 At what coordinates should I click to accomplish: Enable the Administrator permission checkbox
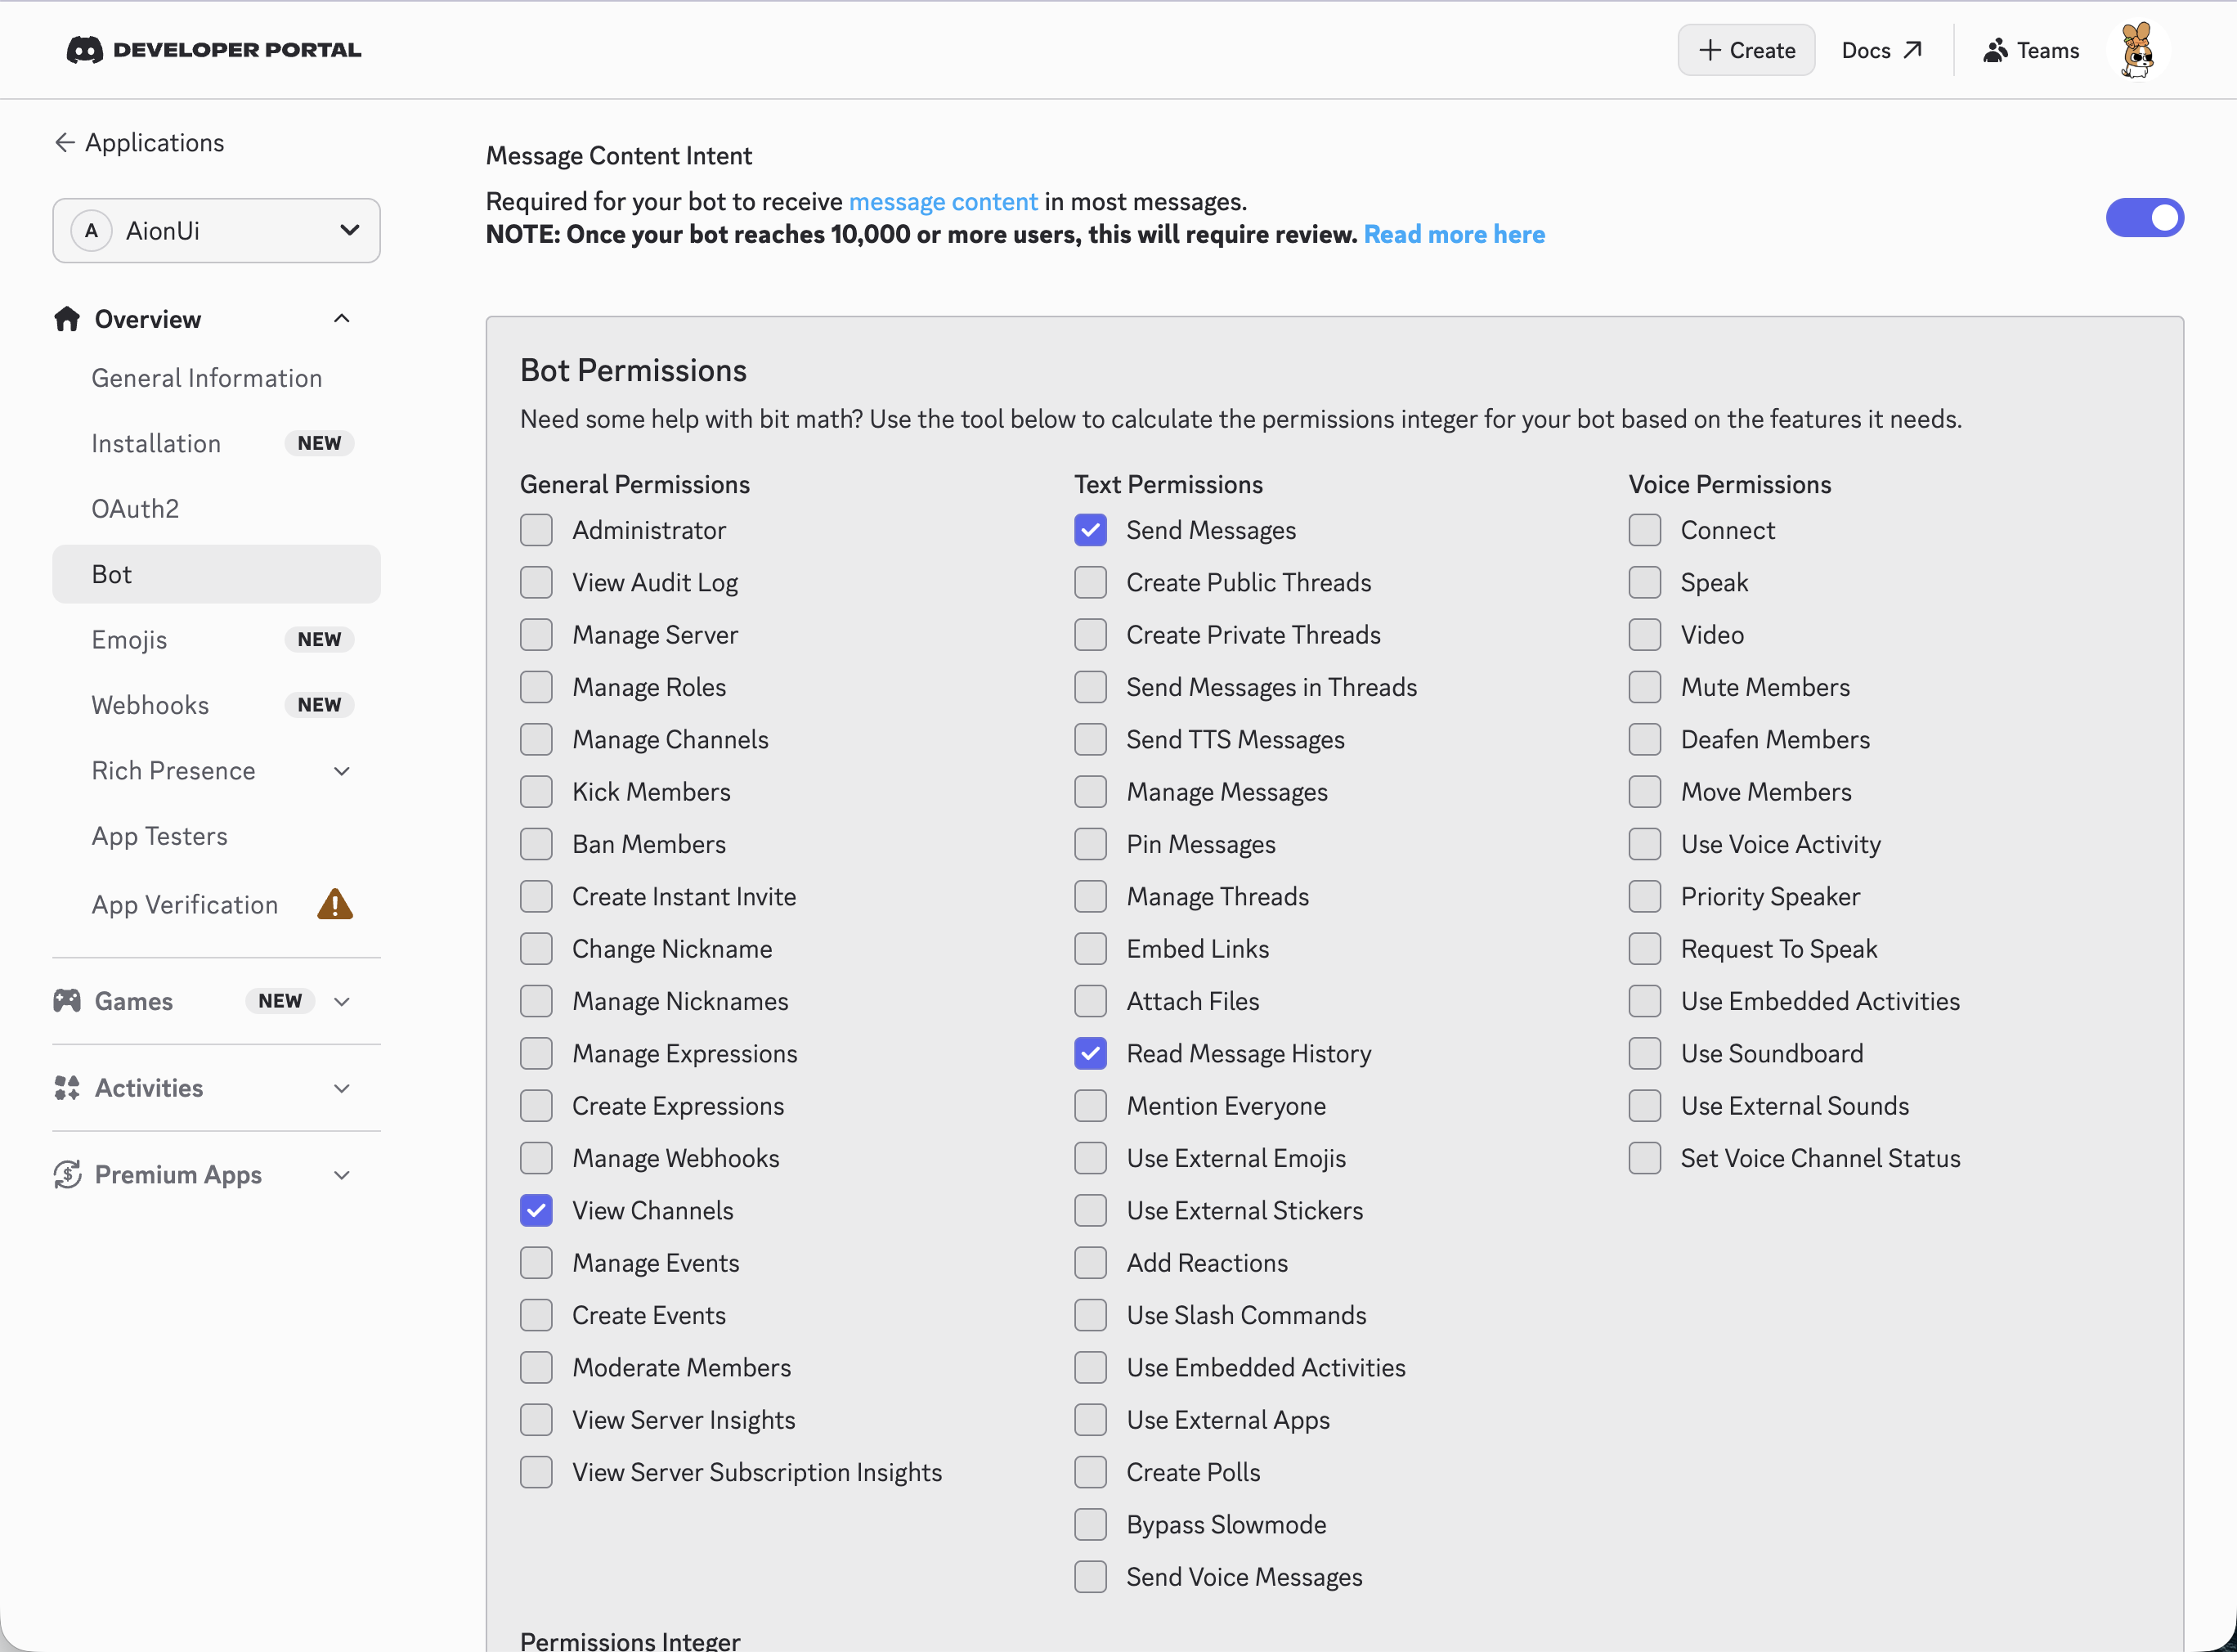click(x=536, y=530)
